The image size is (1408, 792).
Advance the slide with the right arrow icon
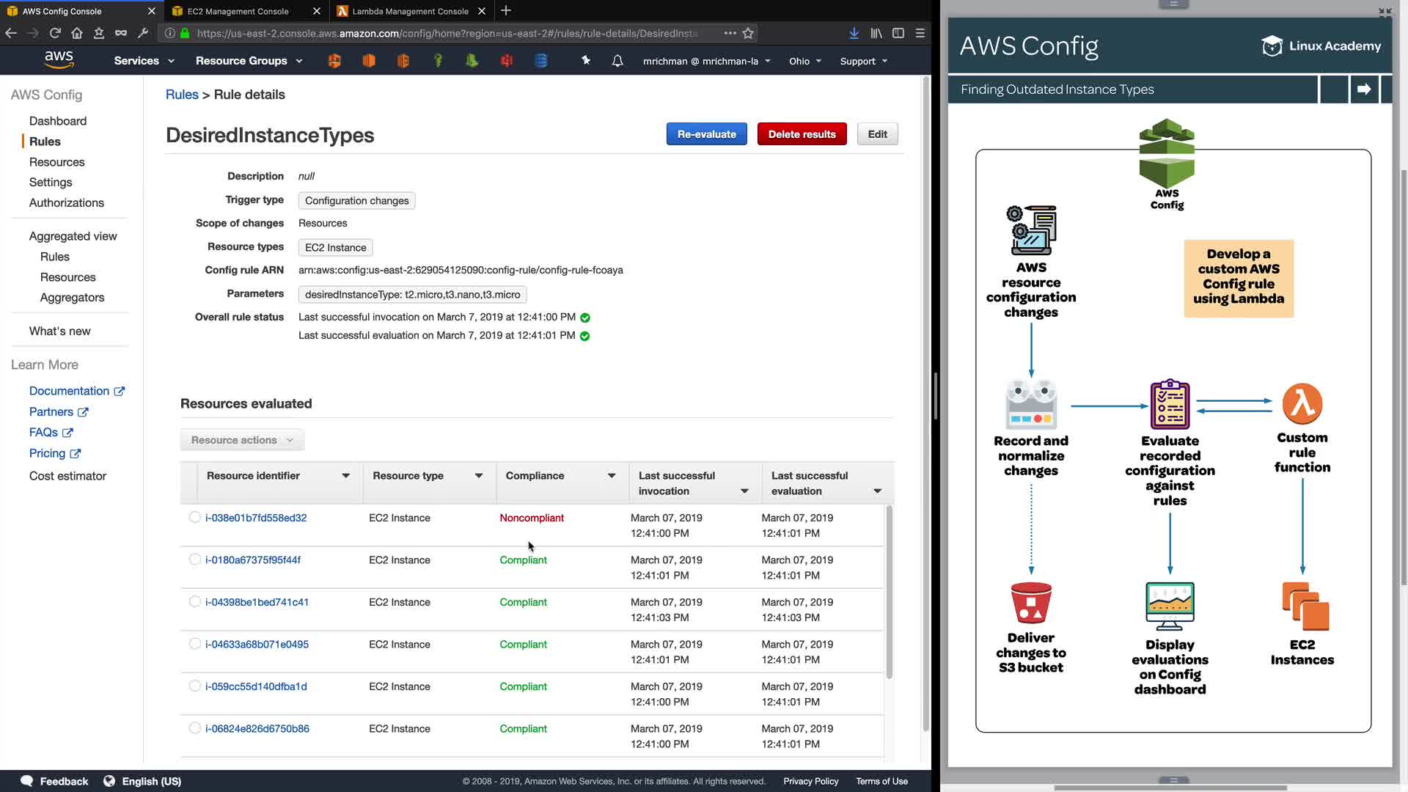tap(1364, 89)
